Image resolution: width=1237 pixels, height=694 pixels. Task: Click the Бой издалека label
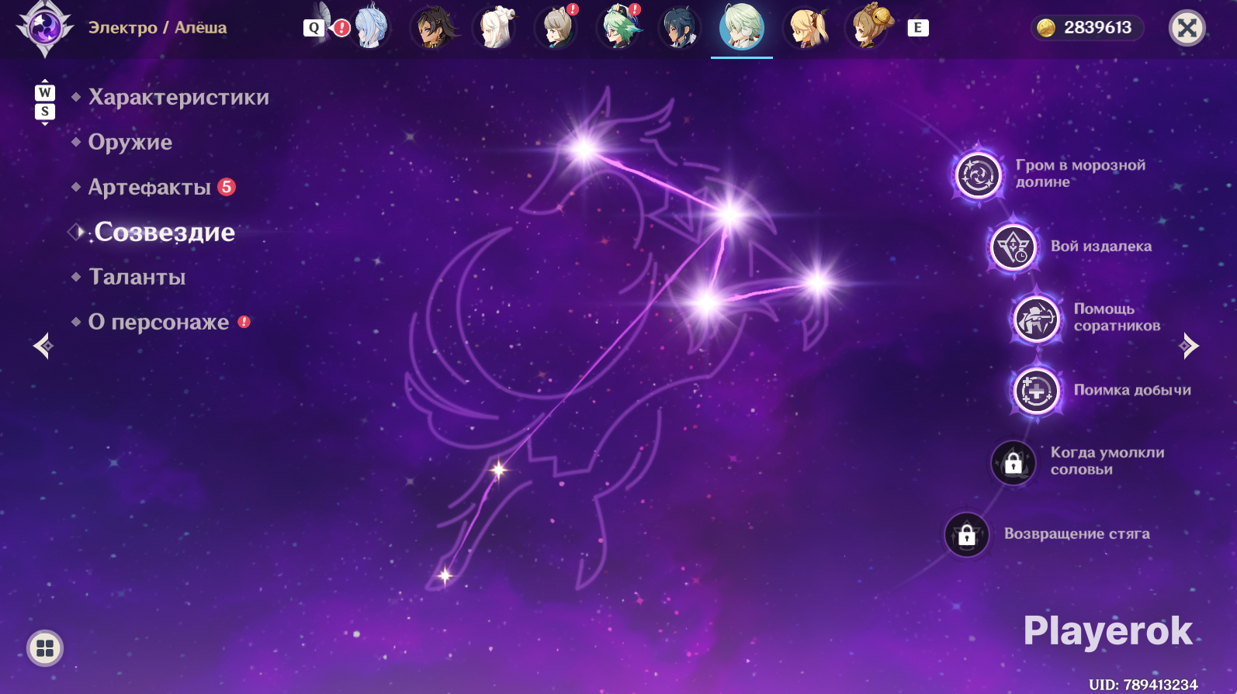tap(1101, 247)
